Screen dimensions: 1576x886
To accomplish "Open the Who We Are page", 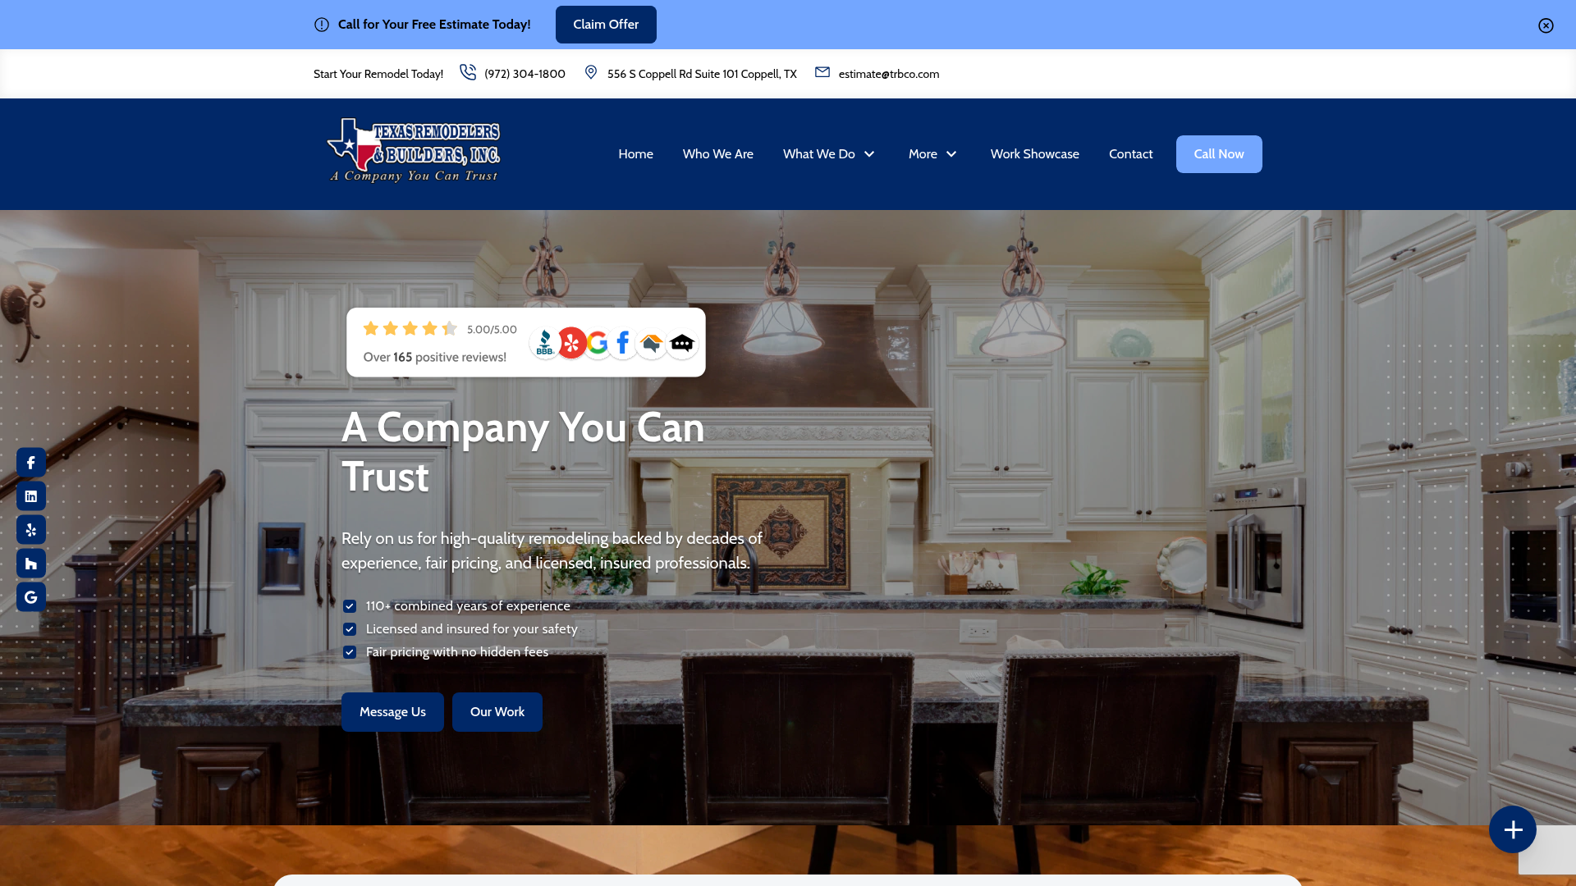I will coord(717,154).
